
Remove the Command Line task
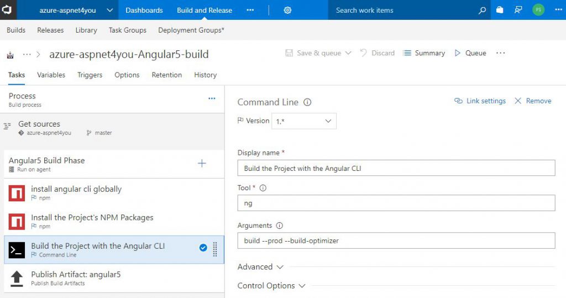coord(533,101)
